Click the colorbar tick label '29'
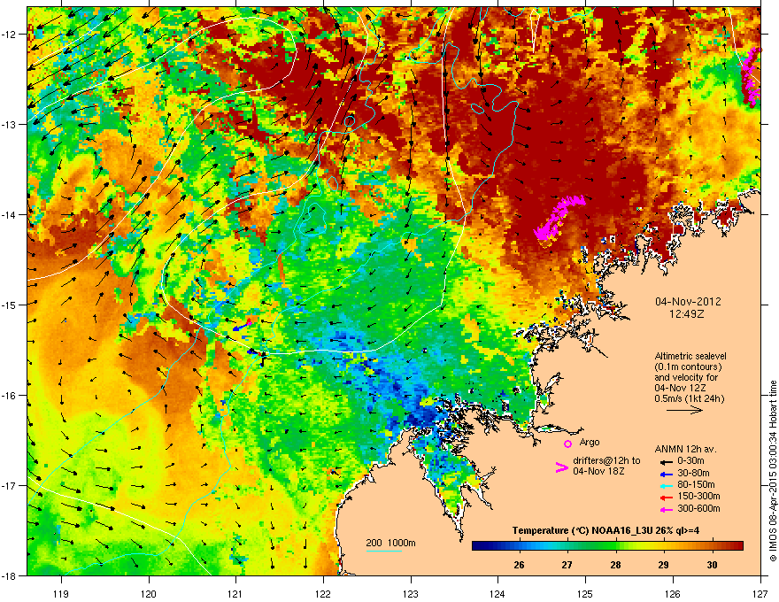The image size is (779, 602). point(664,565)
